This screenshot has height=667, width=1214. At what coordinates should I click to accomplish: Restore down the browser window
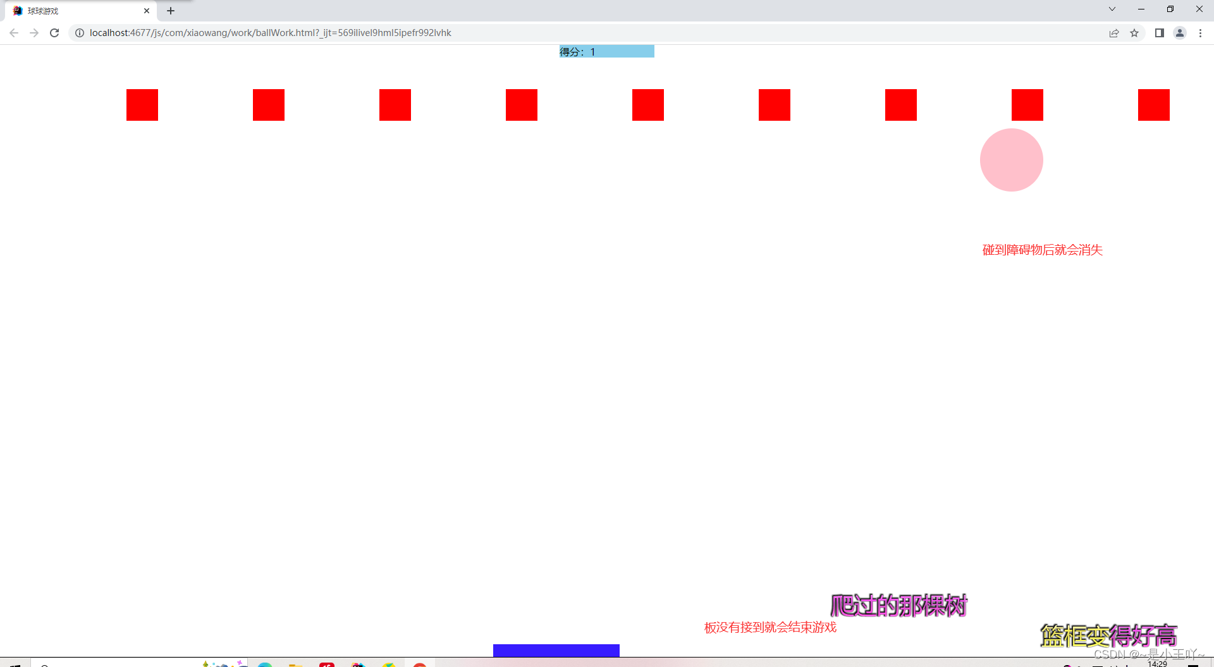1170,9
